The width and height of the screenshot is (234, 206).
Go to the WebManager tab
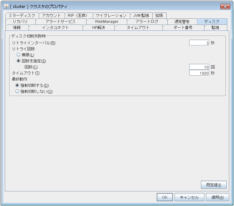coord(107,21)
